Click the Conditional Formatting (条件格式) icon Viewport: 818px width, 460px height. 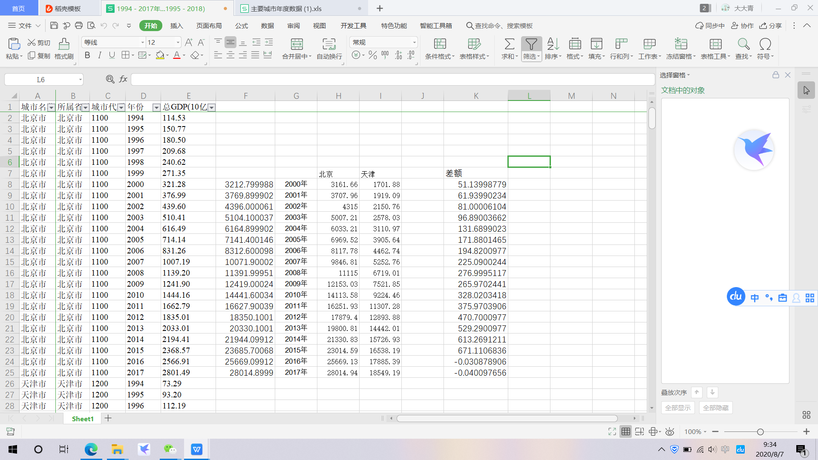[440, 44]
